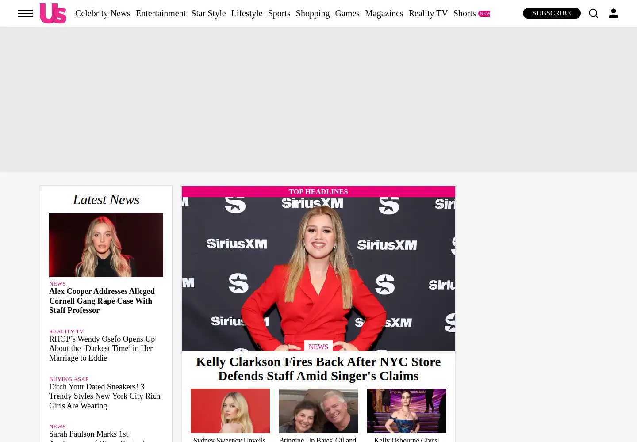Visit the Shopping section
This screenshot has width=637, height=442.
(x=313, y=13)
